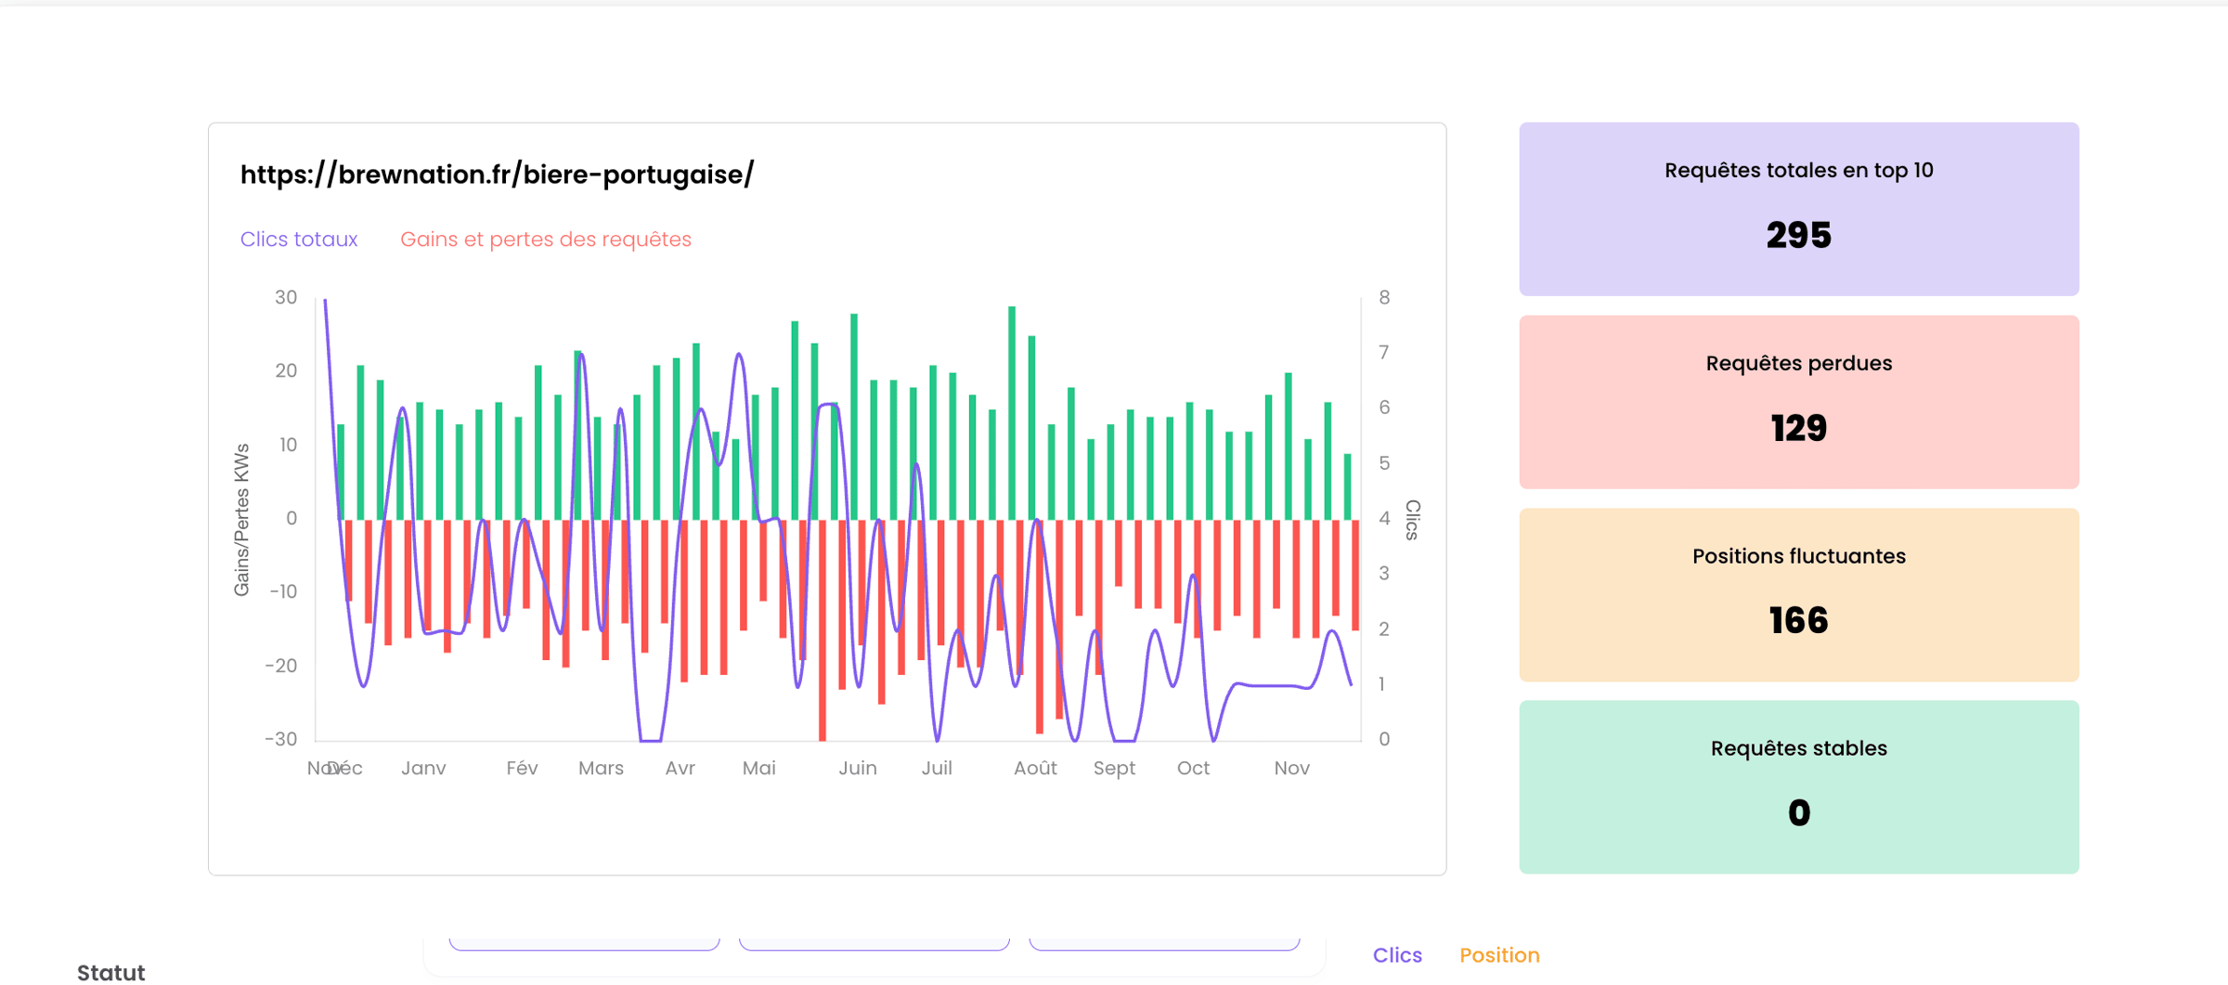
Task: Open the Requêtes totales en top 10 card
Action: 1797,209
